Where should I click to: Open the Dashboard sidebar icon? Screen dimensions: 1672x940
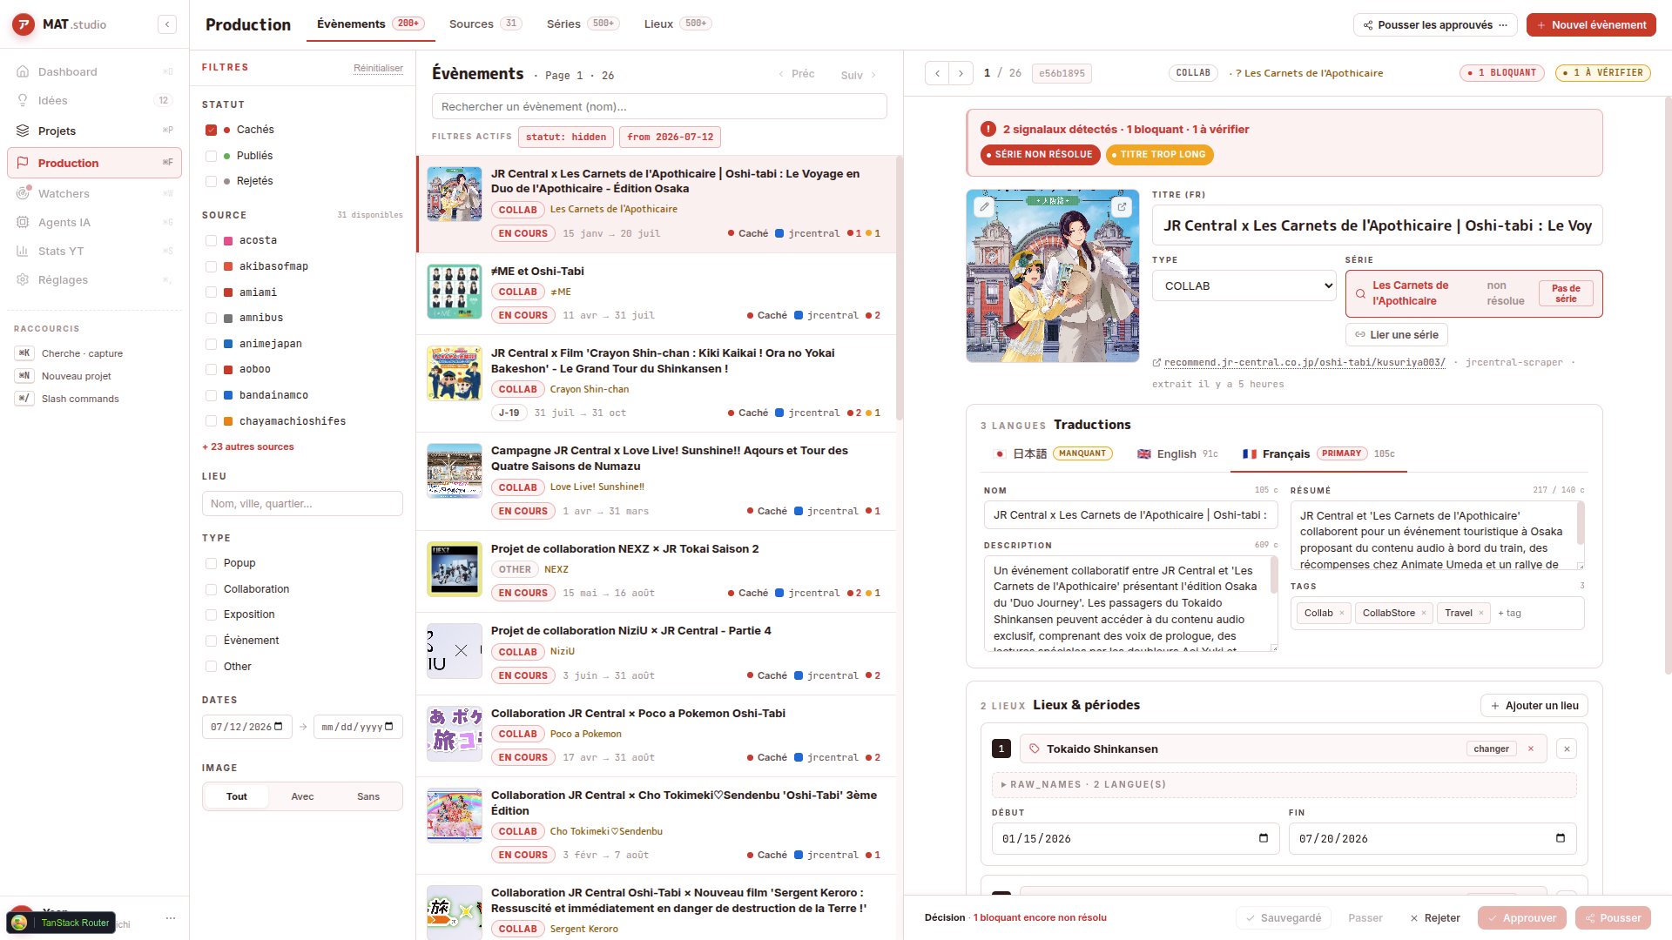pyautogui.click(x=24, y=71)
